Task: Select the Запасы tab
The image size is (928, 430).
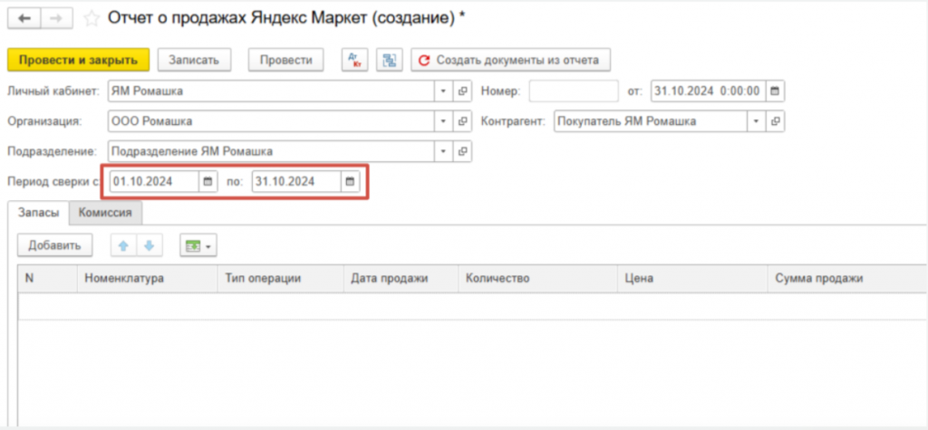Action: tap(38, 213)
